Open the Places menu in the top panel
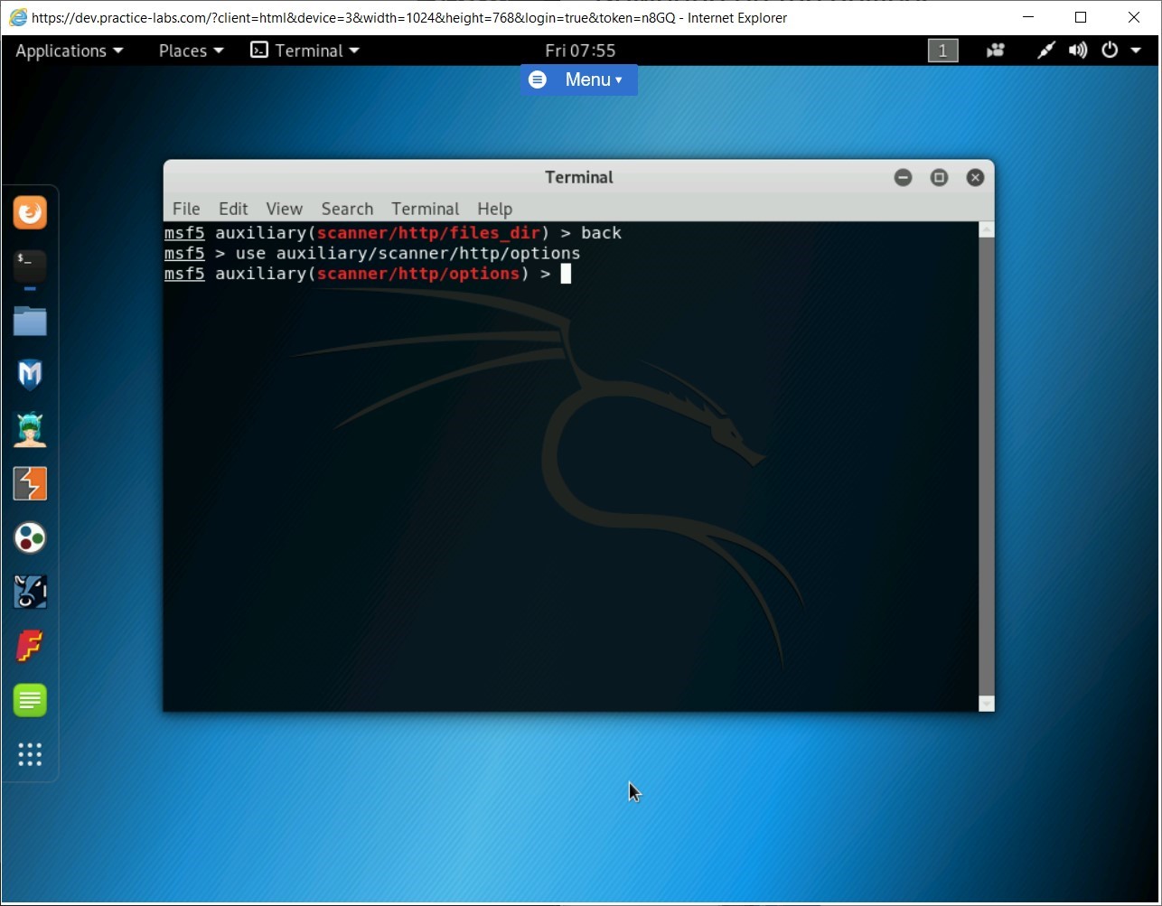Screen dimensions: 1162x906 (x=189, y=51)
